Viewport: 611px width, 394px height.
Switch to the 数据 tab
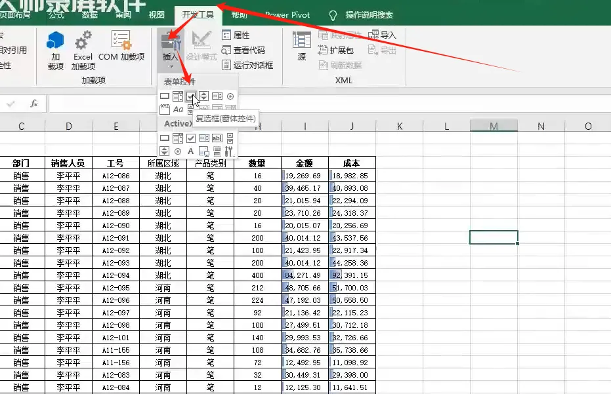tap(90, 15)
